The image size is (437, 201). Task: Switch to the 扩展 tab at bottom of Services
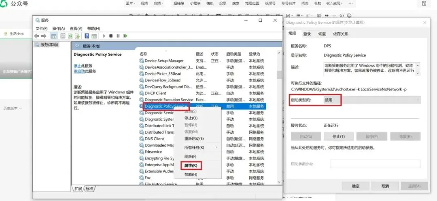click(x=78, y=189)
